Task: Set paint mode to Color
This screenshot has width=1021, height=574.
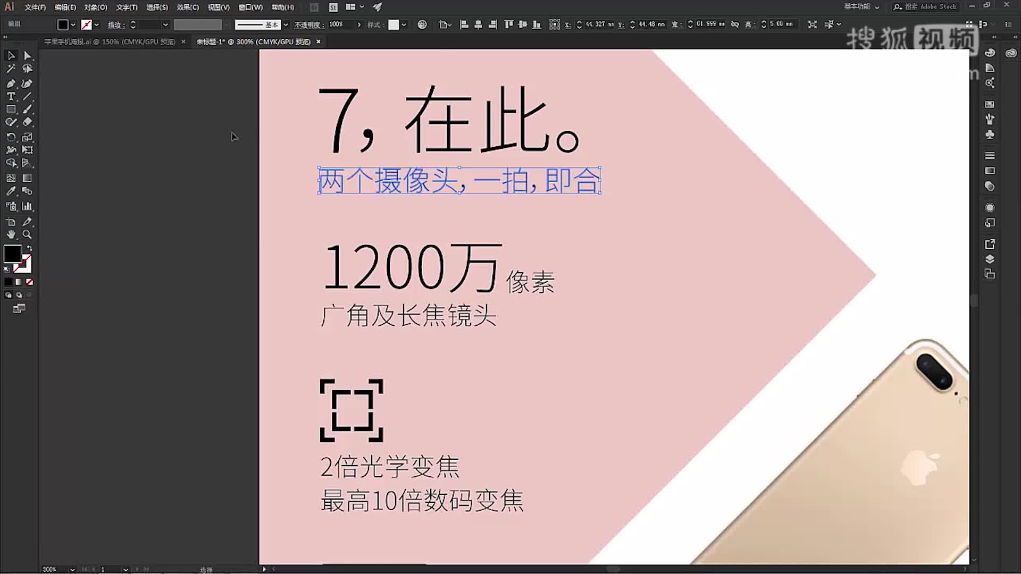Action: tap(9, 282)
